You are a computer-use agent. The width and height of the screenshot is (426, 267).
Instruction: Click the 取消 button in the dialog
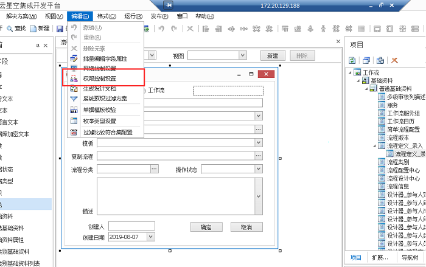point(246,227)
